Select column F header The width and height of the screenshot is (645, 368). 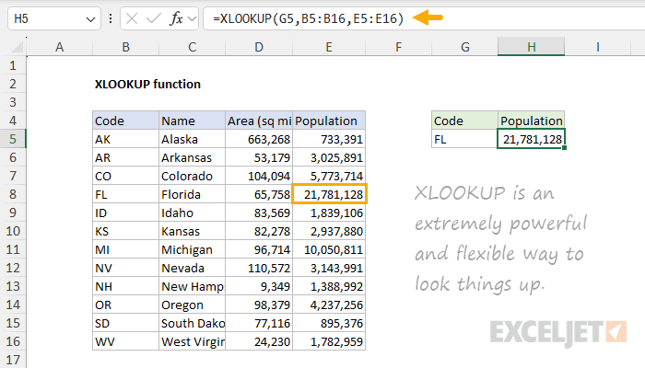(398, 47)
